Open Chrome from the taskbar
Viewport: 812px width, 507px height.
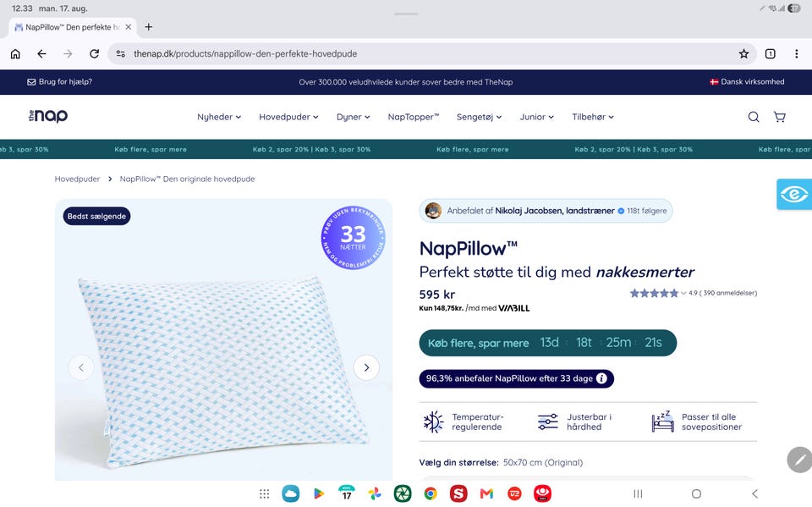click(x=431, y=493)
